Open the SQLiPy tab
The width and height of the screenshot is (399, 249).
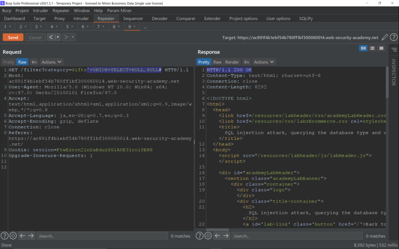[x=306, y=19]
